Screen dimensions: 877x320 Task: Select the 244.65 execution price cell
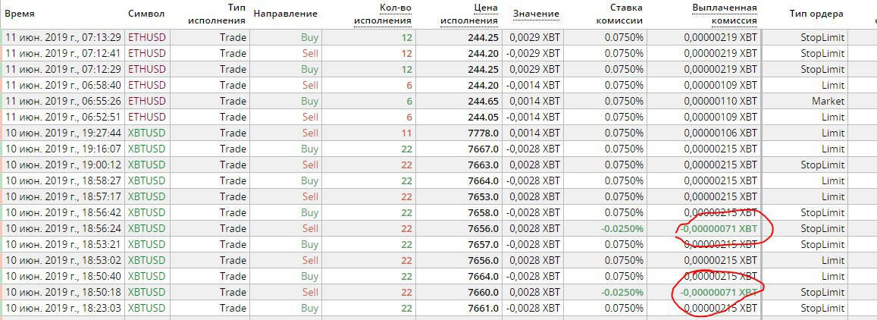pos(484,102)
